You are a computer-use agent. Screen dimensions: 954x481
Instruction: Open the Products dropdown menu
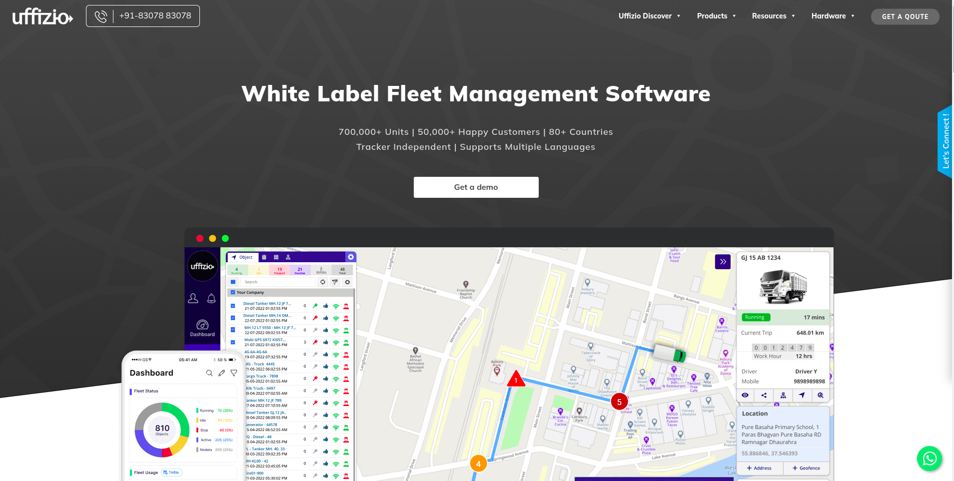pyautogui.click(x=716, y=16)
